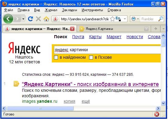Click the horizontal scrollbar left arrow
This screenshot has height=120, width=168.
point(4,108)
